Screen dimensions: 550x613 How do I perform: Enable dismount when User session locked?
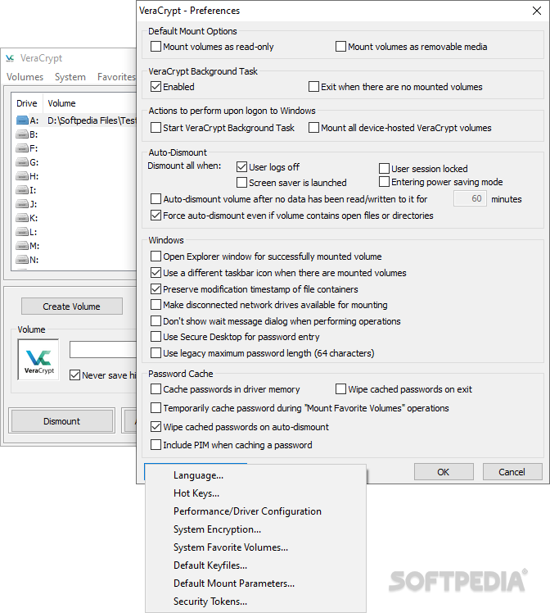pos(384,169)
